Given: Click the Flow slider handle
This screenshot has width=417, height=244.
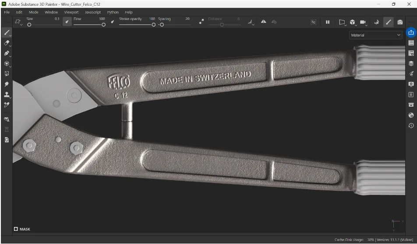Looking at the screenshot, I should click(x=103, y=24).
